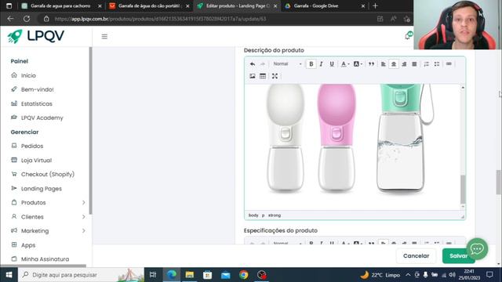Toggle bold formatting in description editor

[x=311, y=64]
